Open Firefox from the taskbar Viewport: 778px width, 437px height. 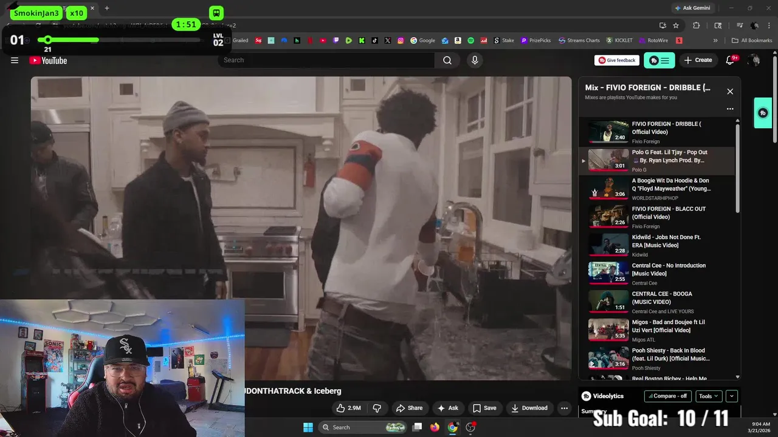point(435,427)
